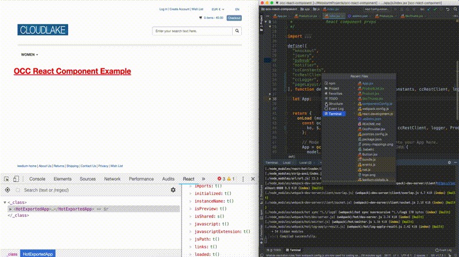
Task: Click the Checkout button
Action: pos(234,18)
